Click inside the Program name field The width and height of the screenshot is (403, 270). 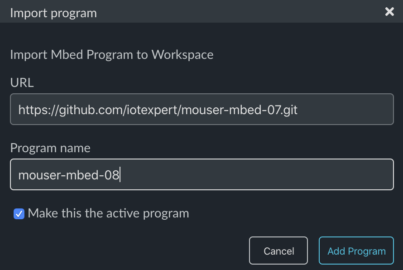202,174
